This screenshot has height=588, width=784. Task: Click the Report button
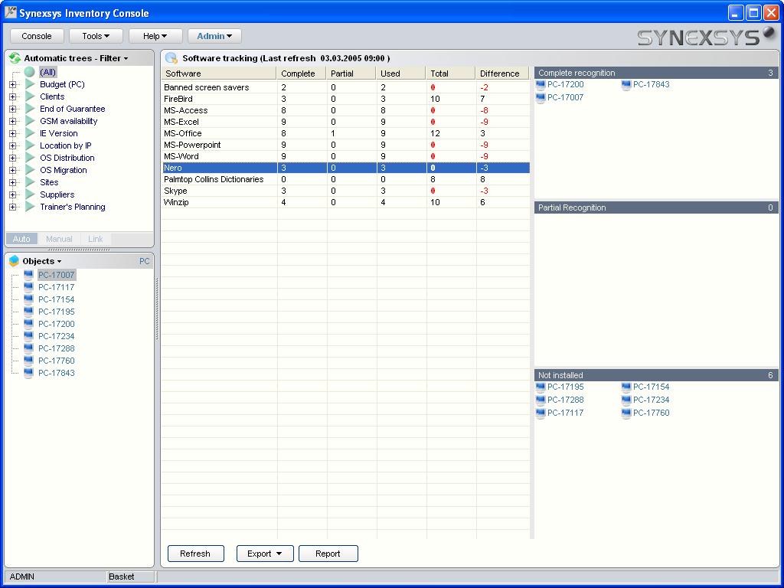(328, 554)
